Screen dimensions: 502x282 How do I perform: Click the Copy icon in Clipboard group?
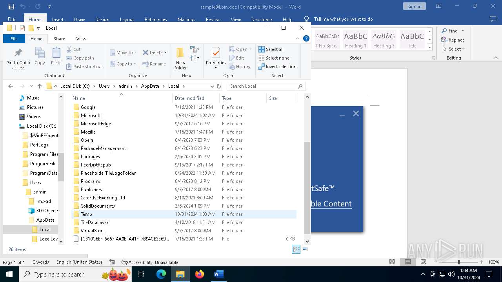pyautogui.click(x=40, y=53)
